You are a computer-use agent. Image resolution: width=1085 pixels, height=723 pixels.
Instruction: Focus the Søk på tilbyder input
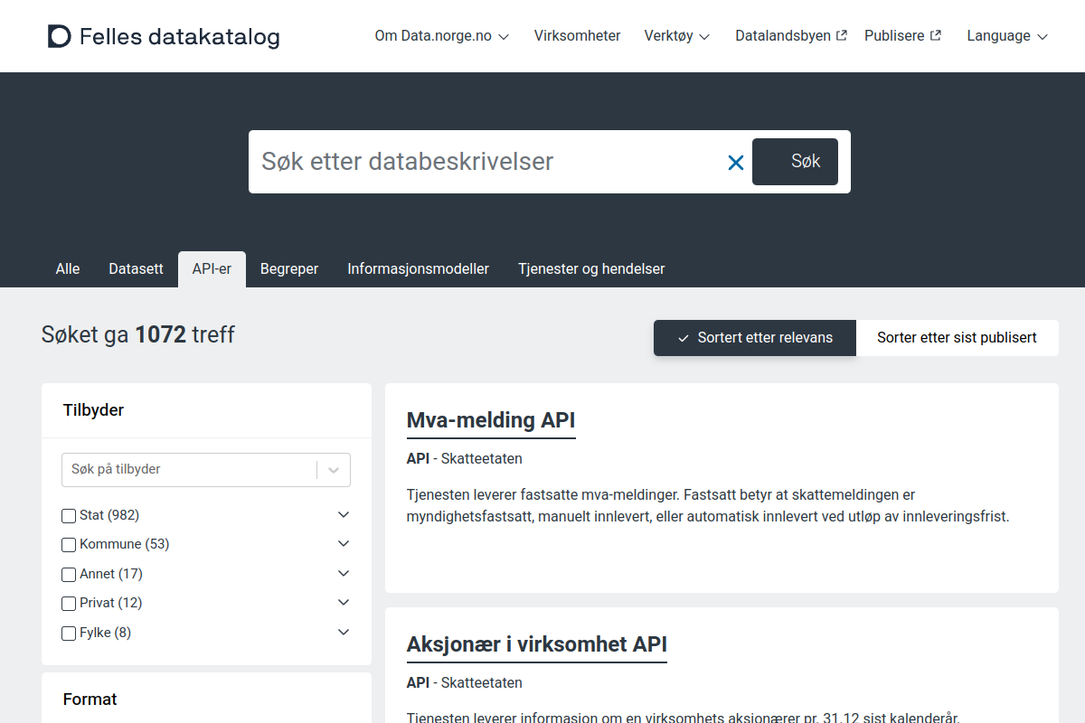tap(190, 470)
